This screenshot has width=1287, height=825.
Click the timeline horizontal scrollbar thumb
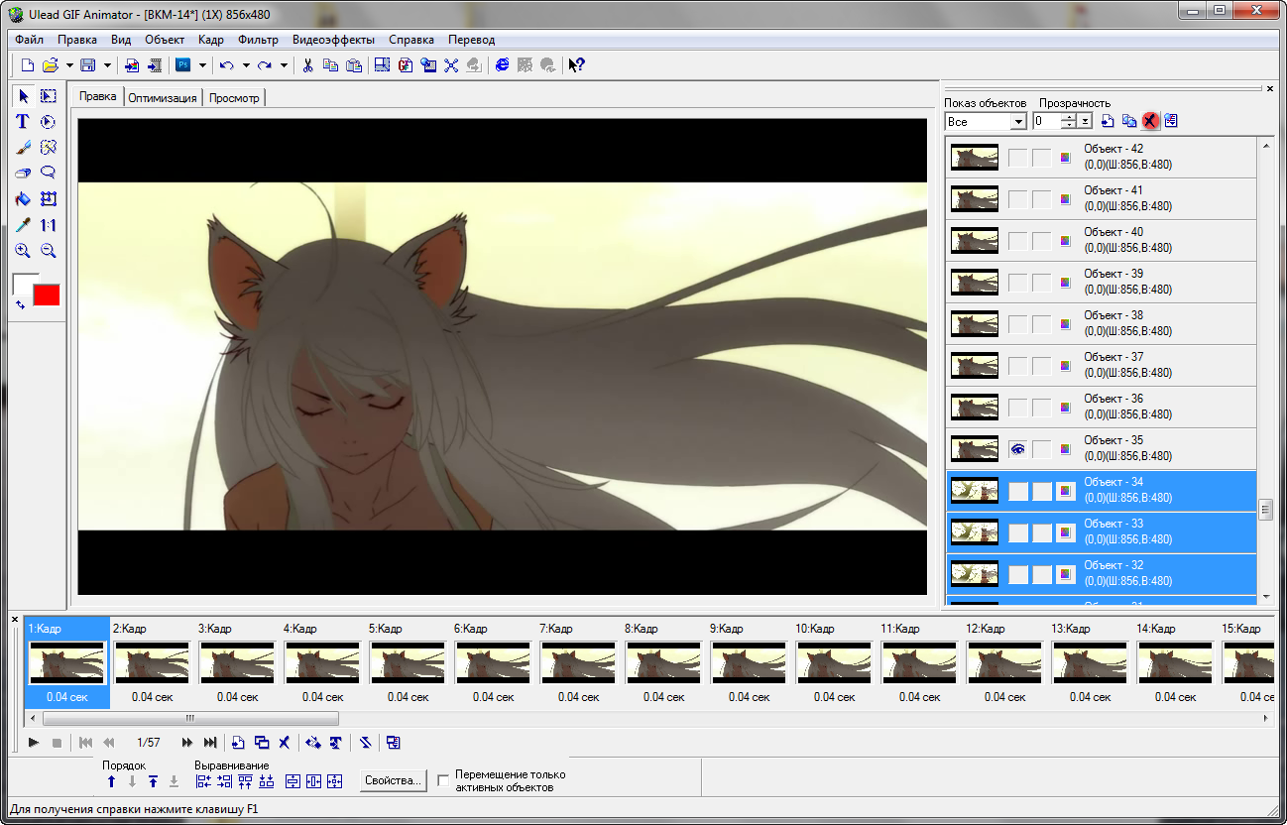pyautogui.click(x=190, y=718)
